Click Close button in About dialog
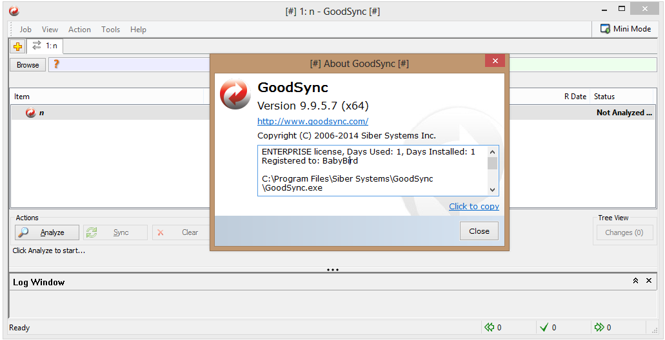Image resolution: width=665 pixels, height=340 pixels. point(479,231)
